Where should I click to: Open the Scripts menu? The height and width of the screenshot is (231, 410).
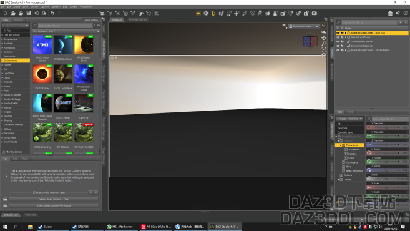[74, 7]
